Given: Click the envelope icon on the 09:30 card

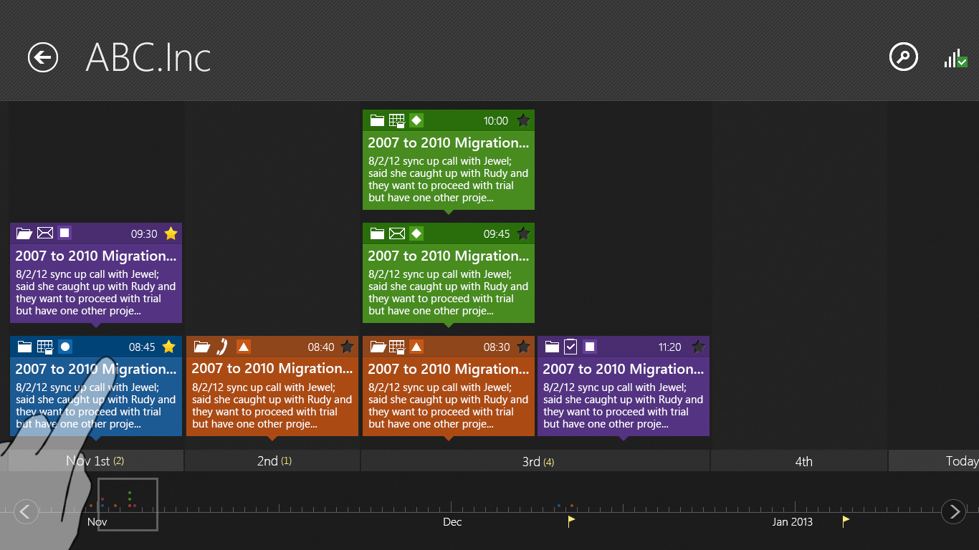Looking at the screenshot, I should tap(45, 233).
